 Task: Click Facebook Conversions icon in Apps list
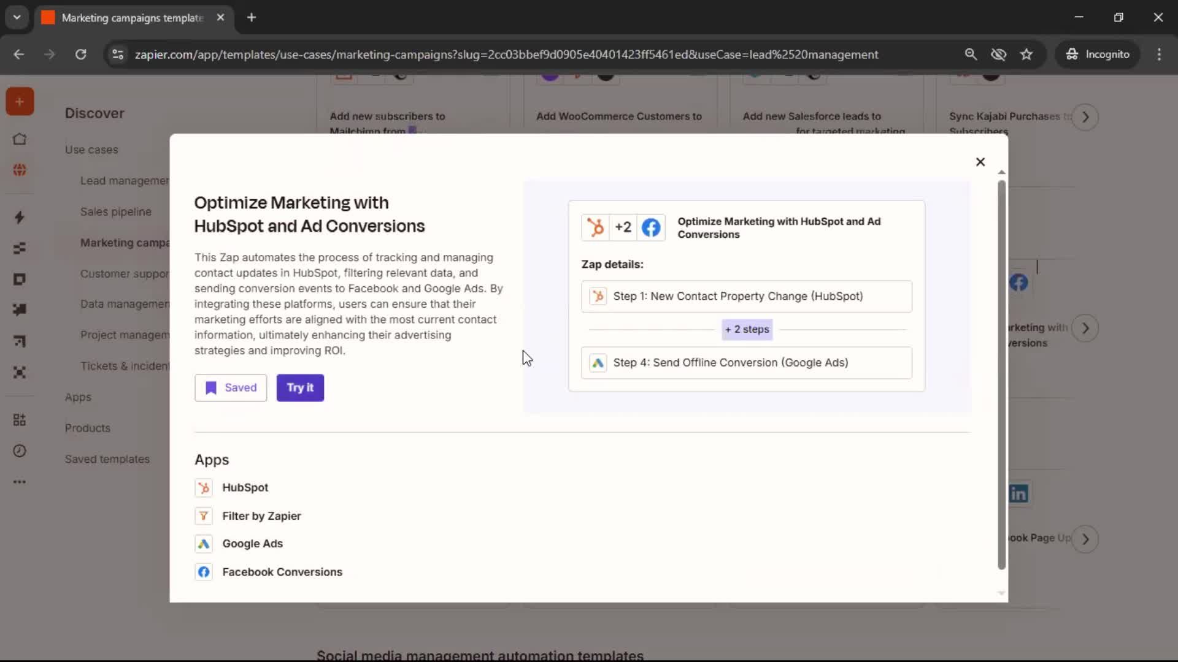[204, 572]
